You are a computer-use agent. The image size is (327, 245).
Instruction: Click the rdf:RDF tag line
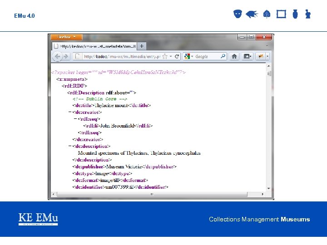click(74, 86)
